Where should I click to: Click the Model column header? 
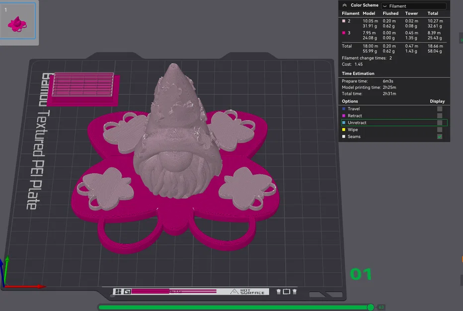(369, 13)
